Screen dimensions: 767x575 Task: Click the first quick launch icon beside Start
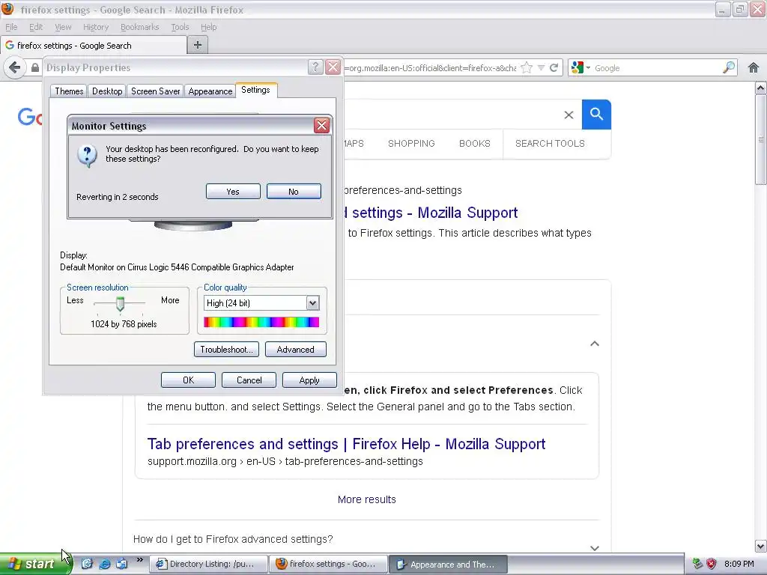87,564
